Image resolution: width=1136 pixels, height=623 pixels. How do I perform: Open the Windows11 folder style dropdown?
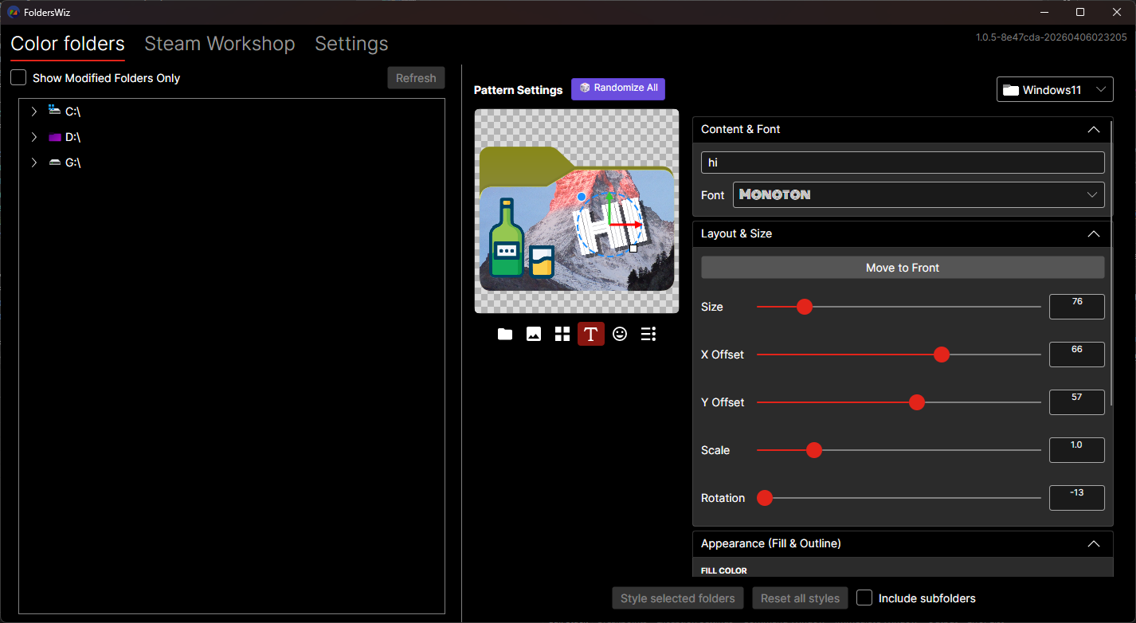1055,90
